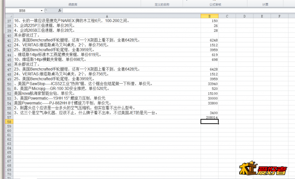
Task: Click the select-all corner button
Action: (x=9, y=16)
